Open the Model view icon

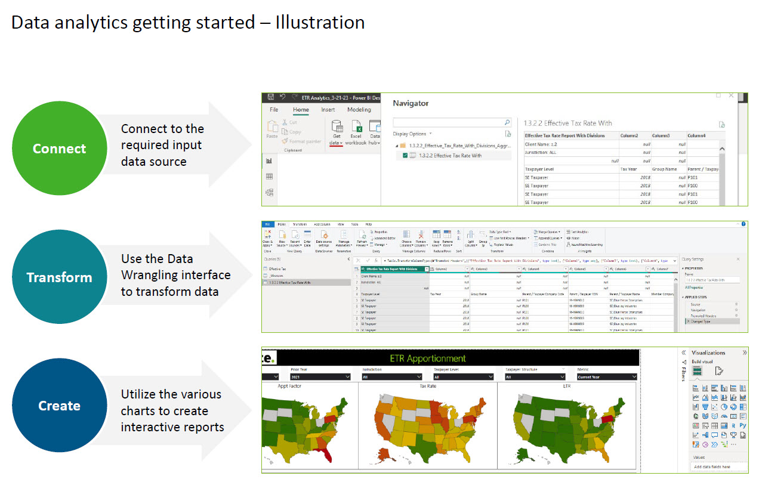[269, 192]
